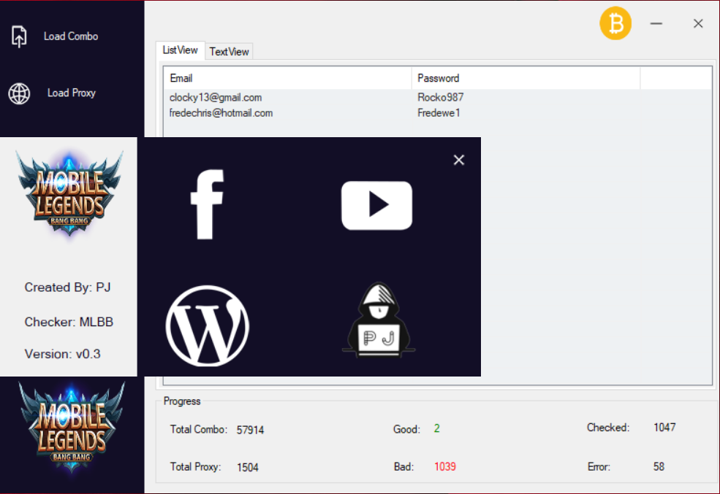
Task: Click the Rocko987 password cell
Action: click(440, 97)
